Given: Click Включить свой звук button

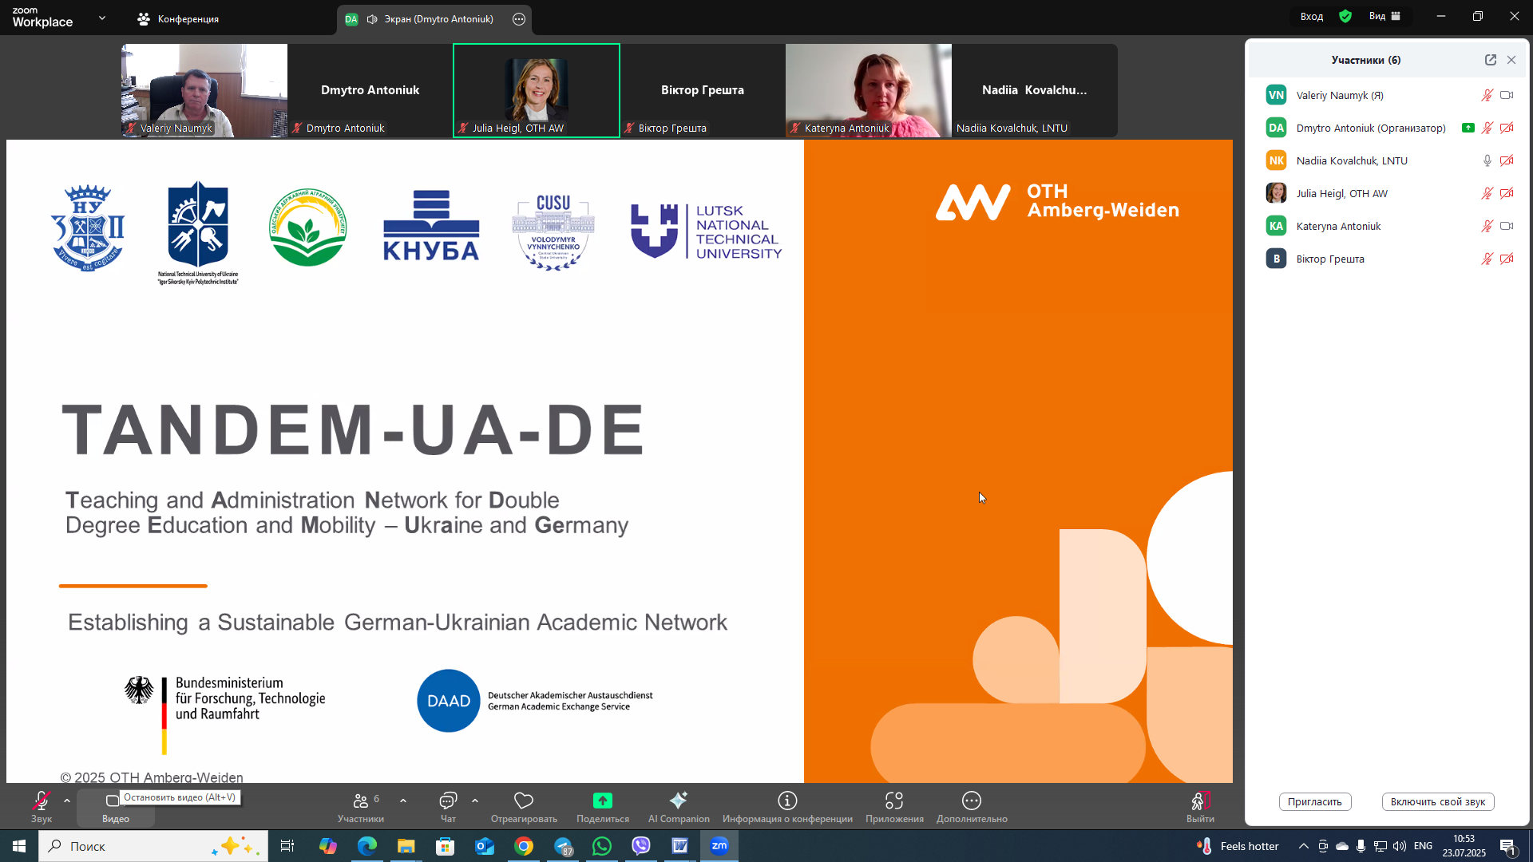Looking at the screenshot, I should click(x=1437, y=801).
